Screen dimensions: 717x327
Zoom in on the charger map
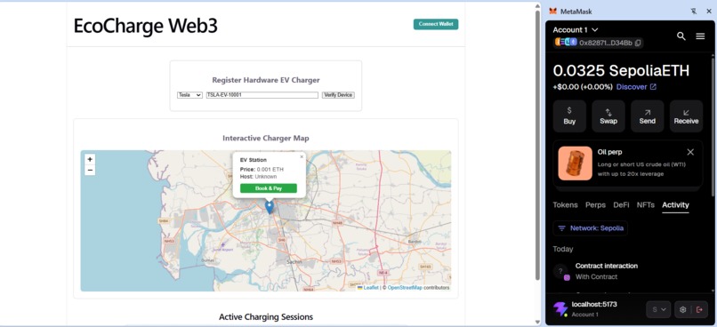[x=90, y=159]
